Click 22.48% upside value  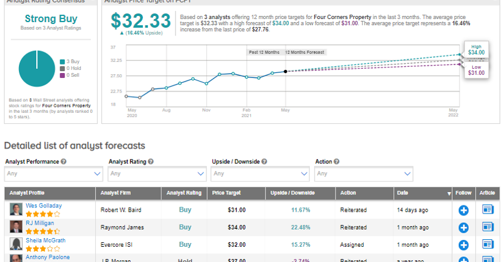click(301, 228)
